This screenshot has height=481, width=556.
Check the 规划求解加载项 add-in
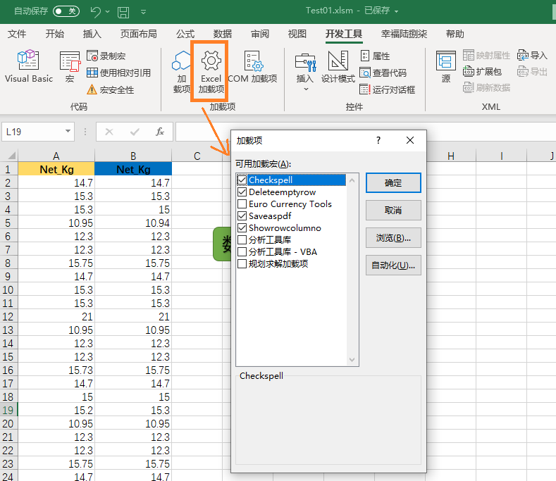click(x=242, y=263)
